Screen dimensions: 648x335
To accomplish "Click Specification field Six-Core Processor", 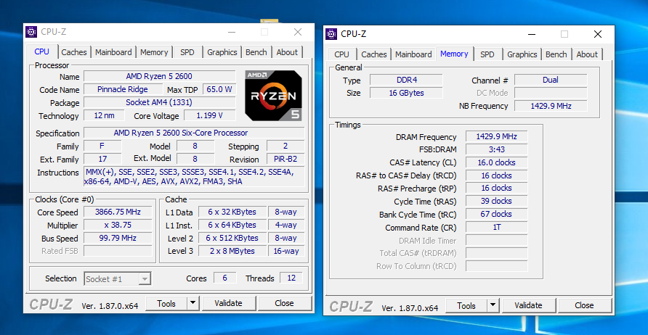I will (x=194, y=133).
